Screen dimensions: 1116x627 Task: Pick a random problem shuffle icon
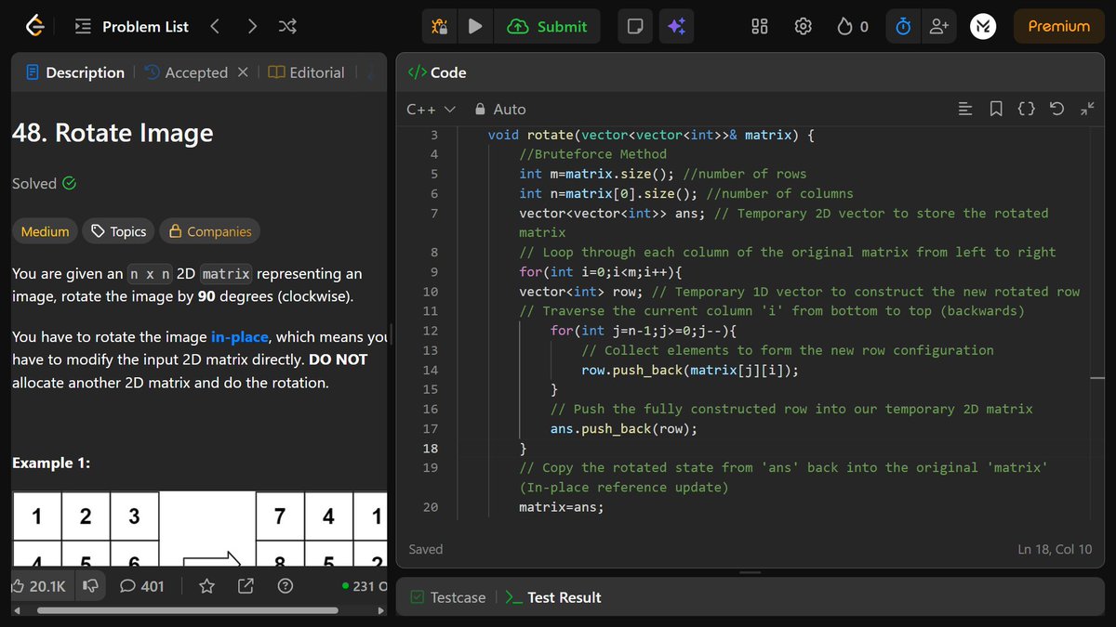(x=287, y=27)
